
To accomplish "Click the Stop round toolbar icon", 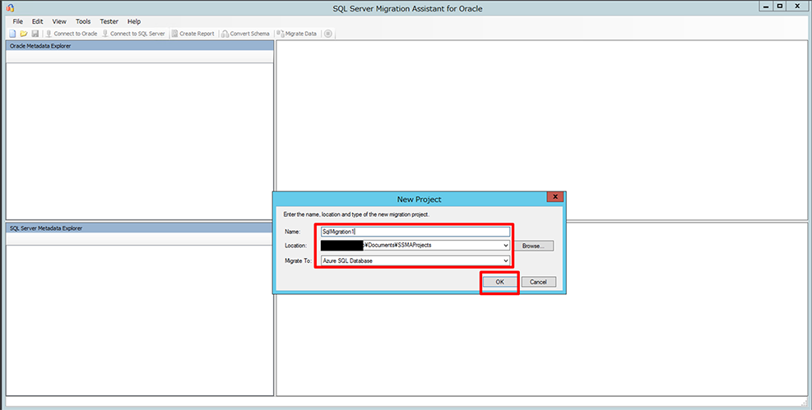I will (327, 34).
